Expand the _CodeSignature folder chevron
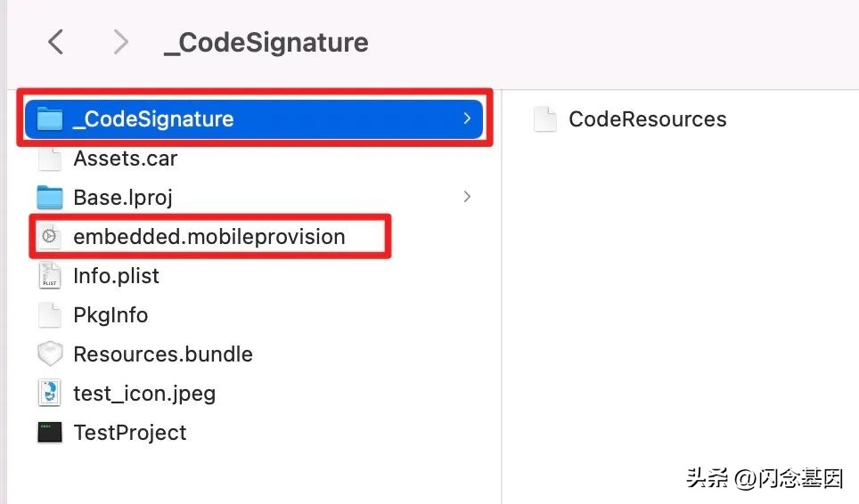This screenshot has height=504, width=859. coord(467,118)
